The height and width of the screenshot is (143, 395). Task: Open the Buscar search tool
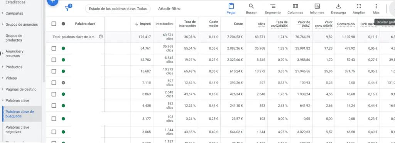tap(251, 6)
